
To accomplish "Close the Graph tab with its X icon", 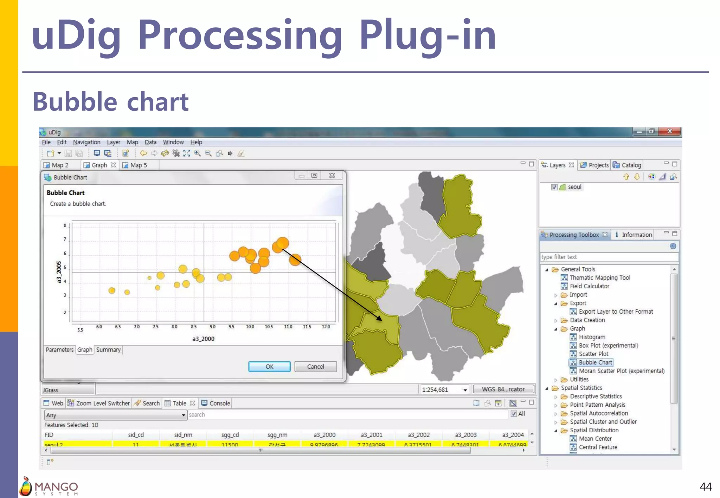I will click(x=113, y=165).
